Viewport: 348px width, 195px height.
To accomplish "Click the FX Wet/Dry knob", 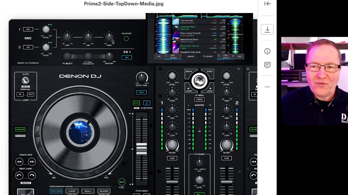I will coord(109,56).
